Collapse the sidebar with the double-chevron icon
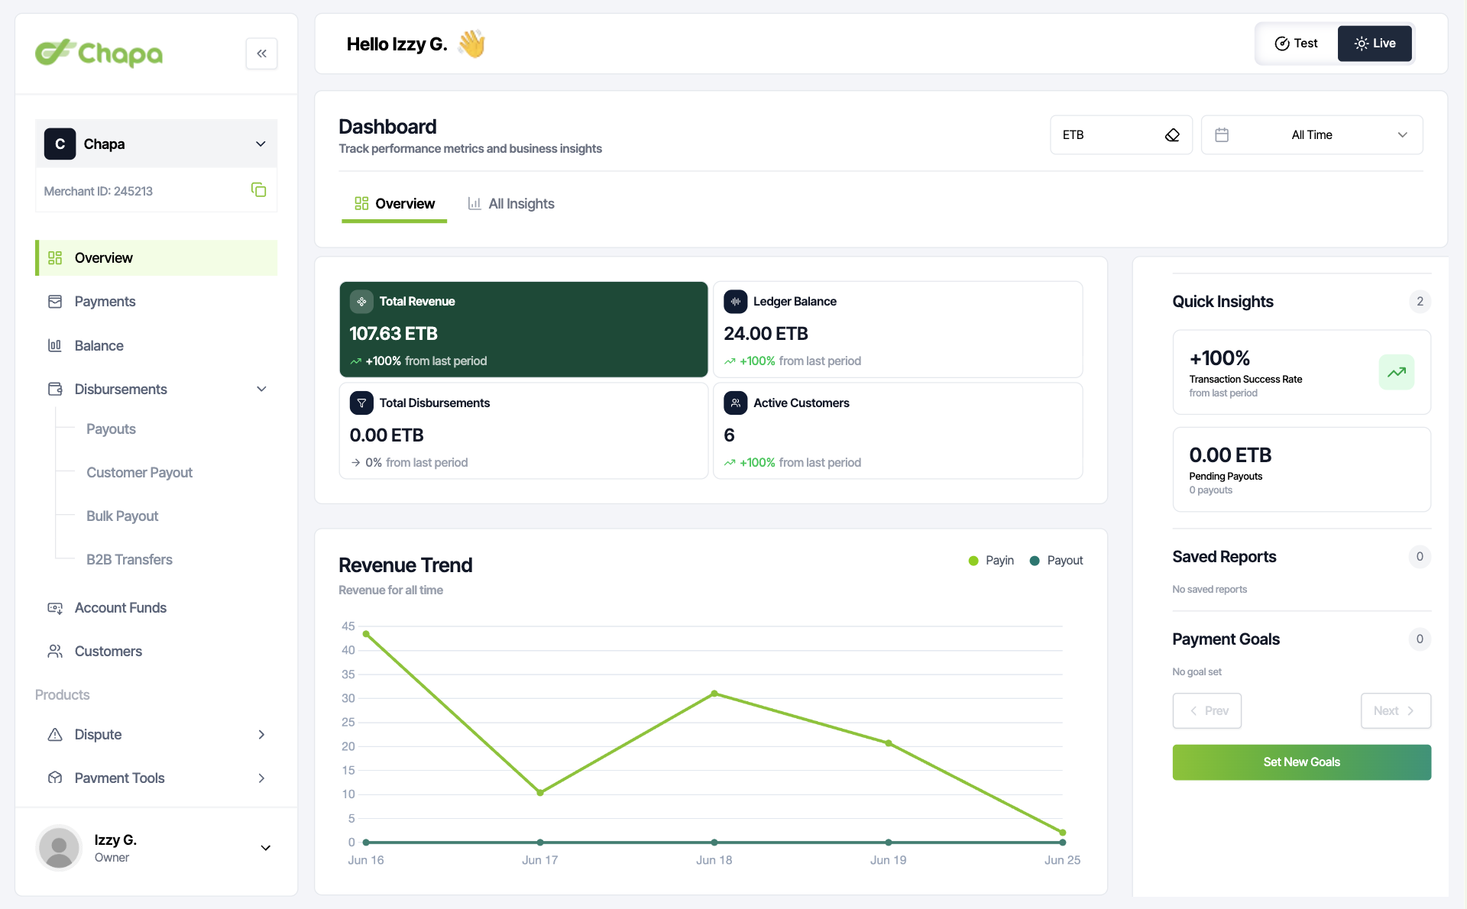 pyautogui.click(x=261, y=53)
